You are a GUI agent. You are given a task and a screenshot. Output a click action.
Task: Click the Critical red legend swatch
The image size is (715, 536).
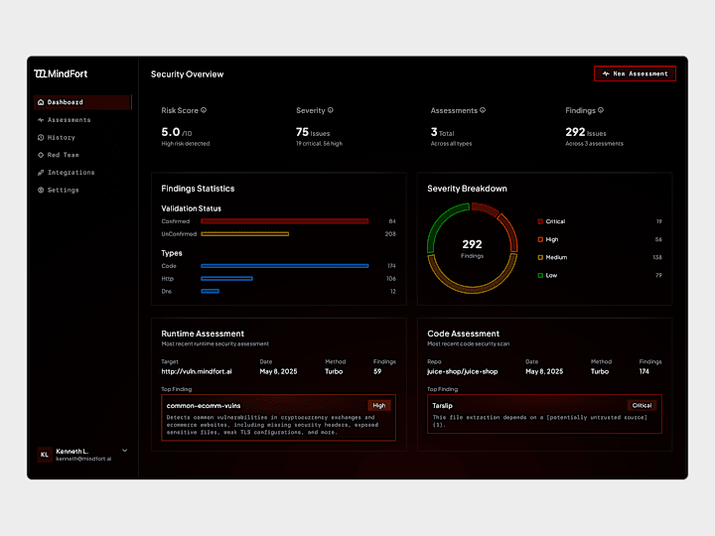pyautogui.click(x=540, y=221)
